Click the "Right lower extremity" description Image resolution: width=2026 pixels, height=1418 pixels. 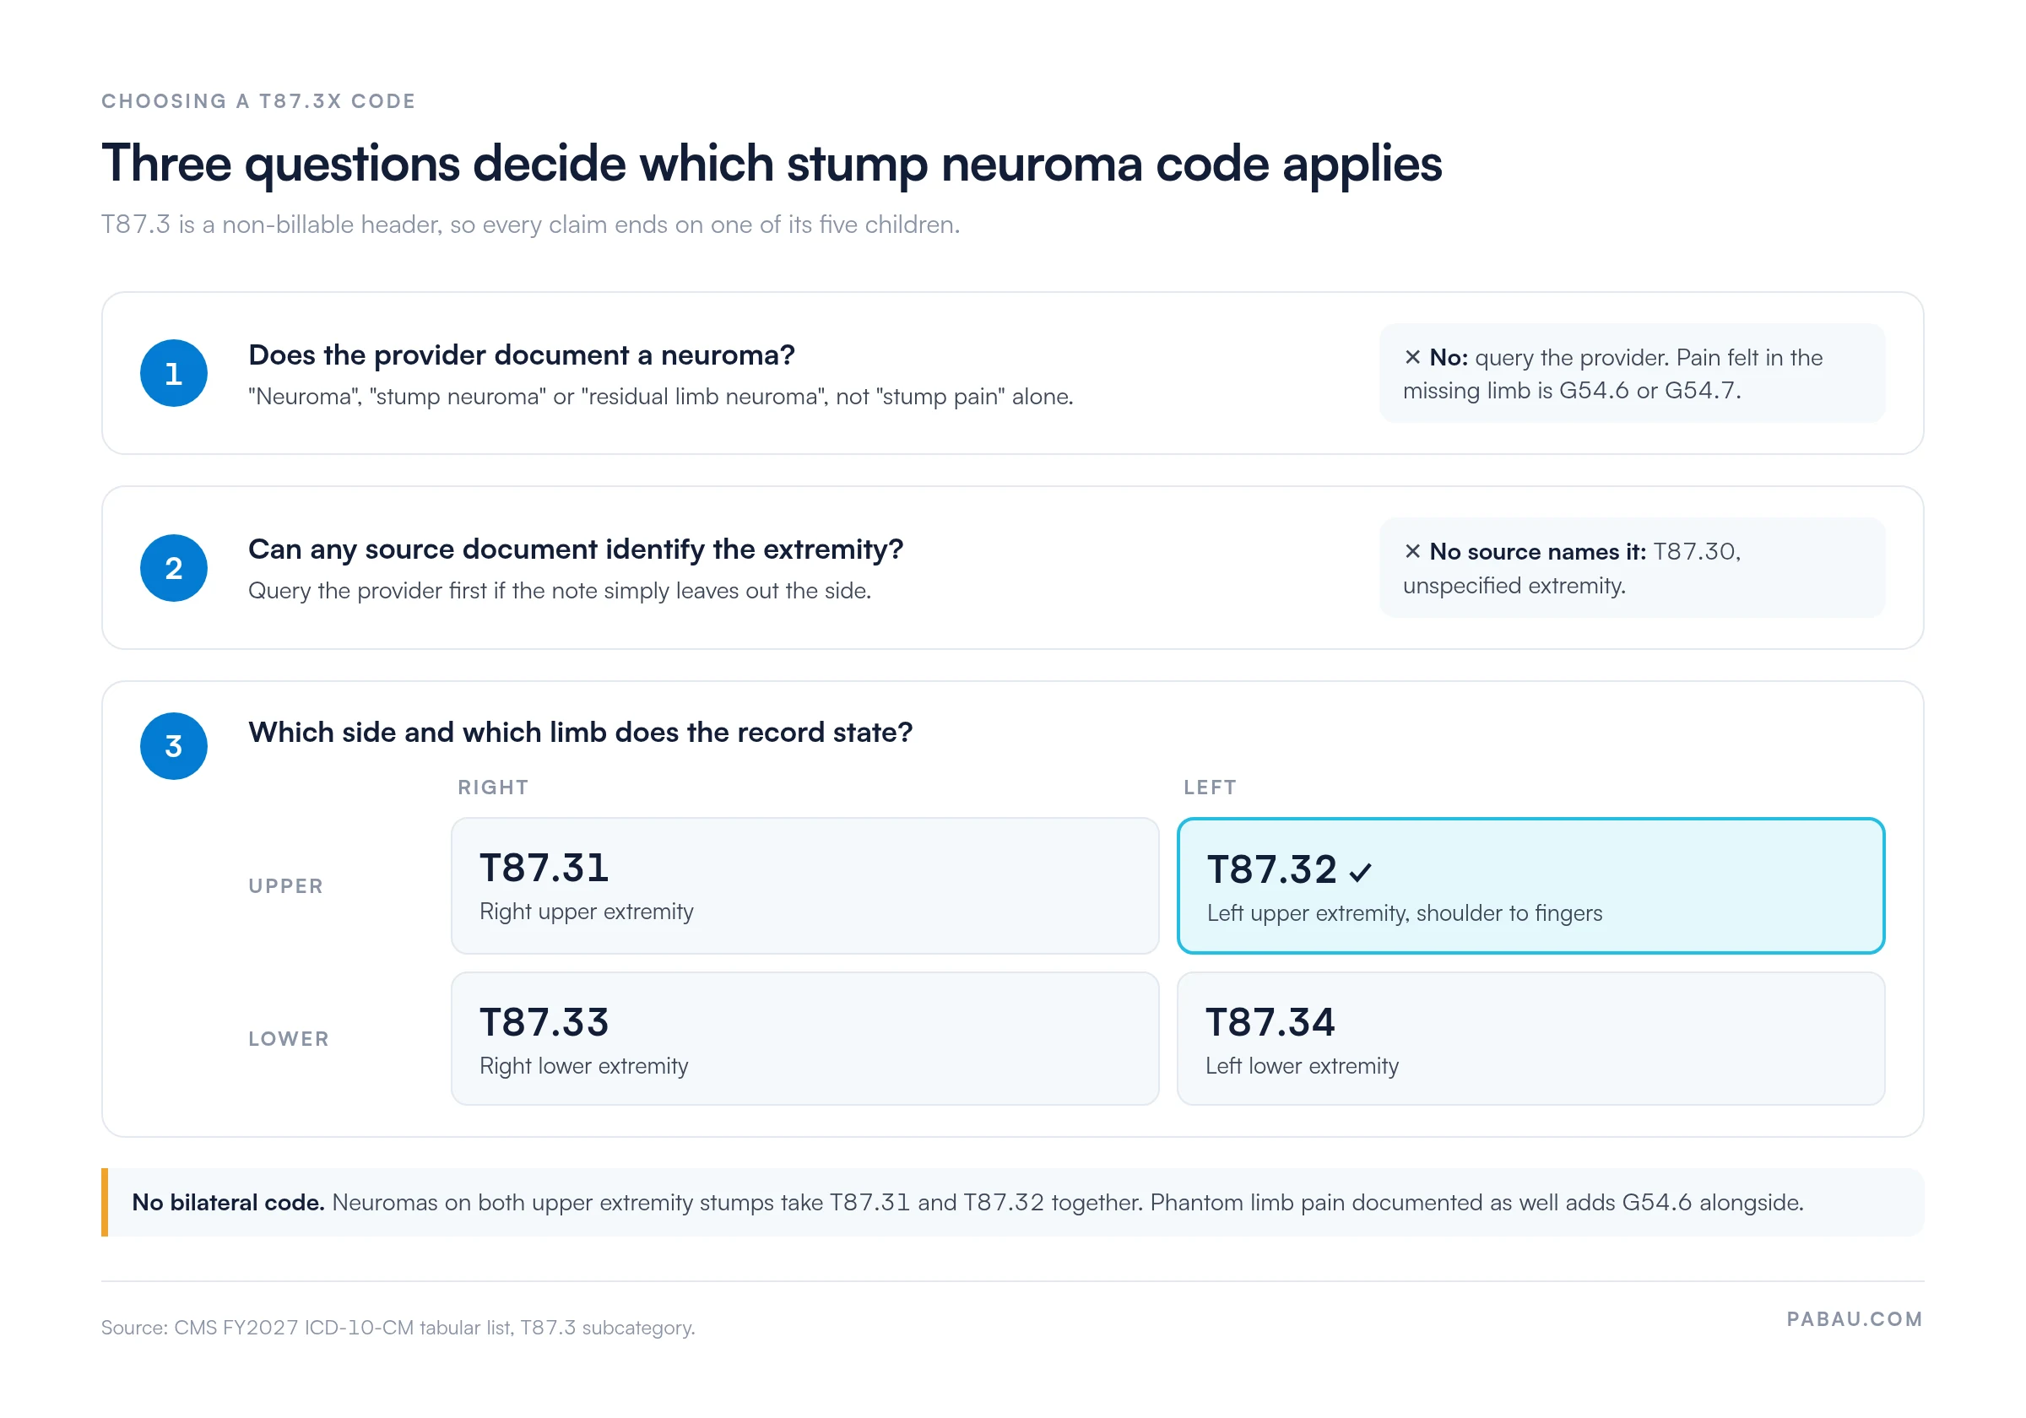click(x=584, y=1066)
